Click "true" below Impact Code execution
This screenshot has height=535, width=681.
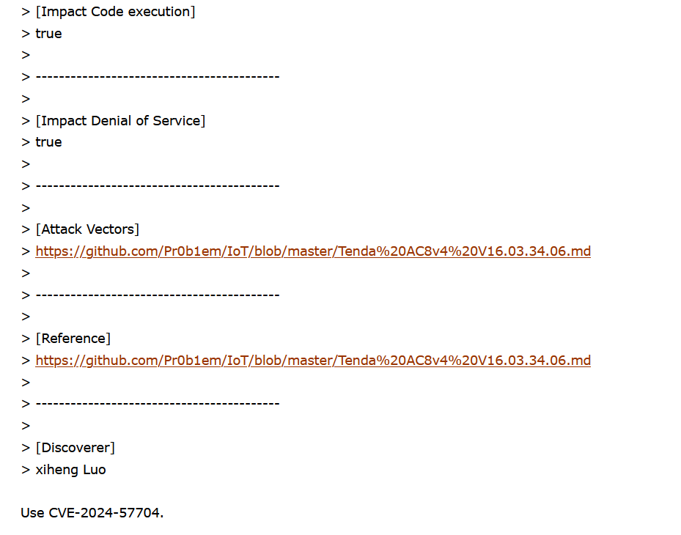click(48, 34)
